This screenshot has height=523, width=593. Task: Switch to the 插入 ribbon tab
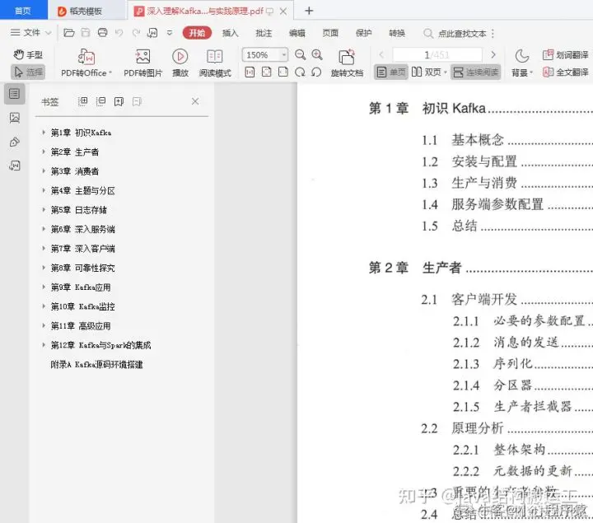click(231, 33)
